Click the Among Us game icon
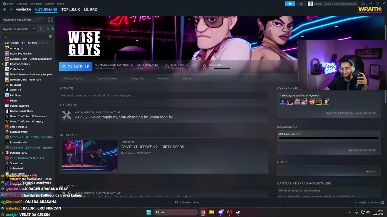This screenshot has width=387, height=217. tap(7, 48)
